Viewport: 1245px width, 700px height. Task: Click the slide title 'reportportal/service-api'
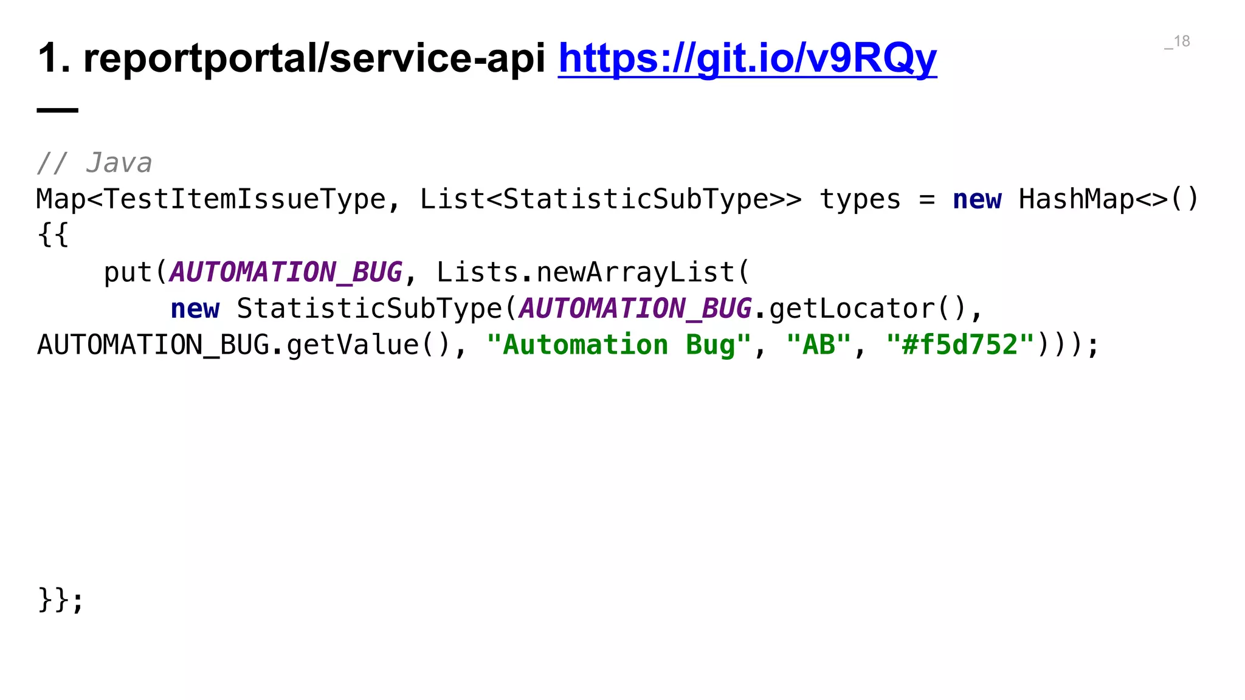(x=314, y=59)
